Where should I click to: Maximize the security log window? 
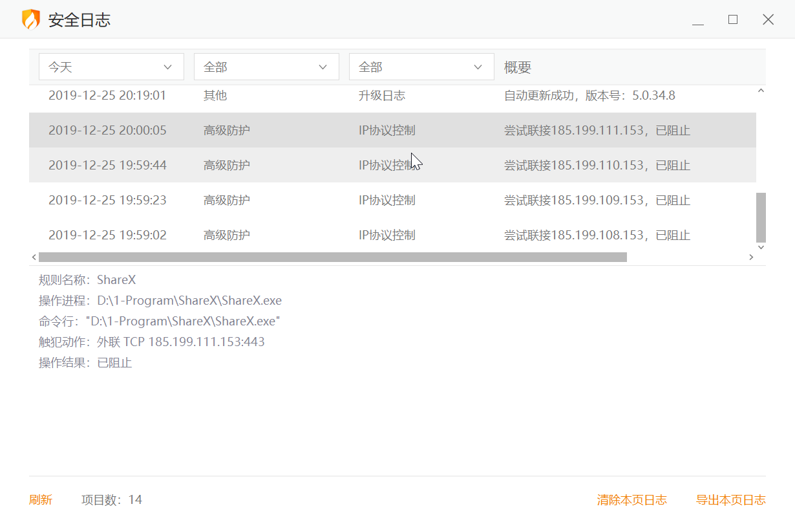[733, 19]
